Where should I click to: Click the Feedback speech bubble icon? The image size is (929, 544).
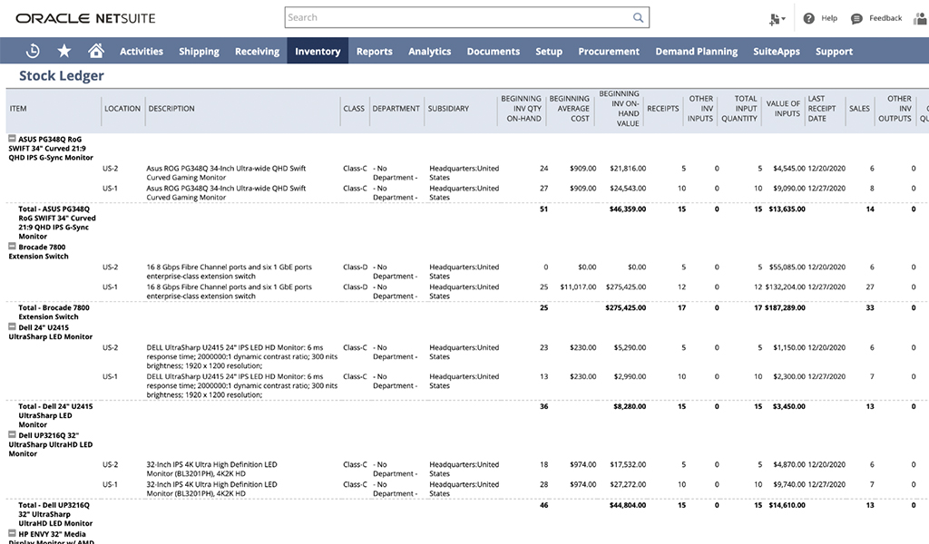coord(856,18)
